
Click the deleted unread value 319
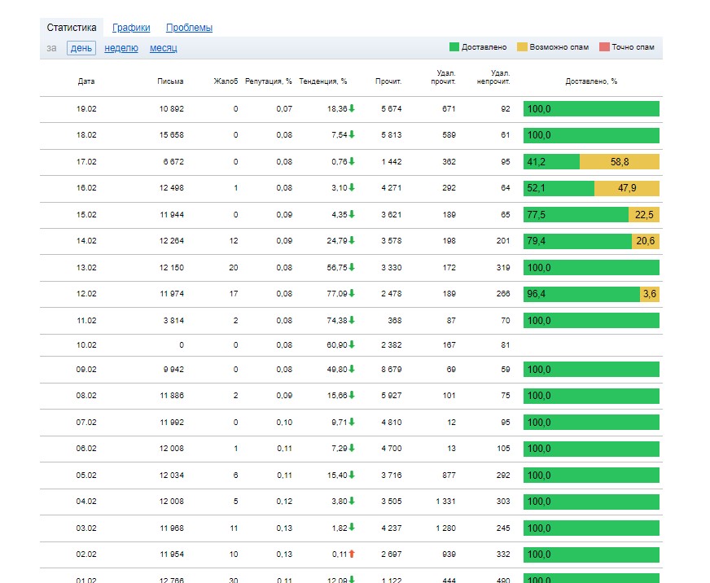coord(503,268)
